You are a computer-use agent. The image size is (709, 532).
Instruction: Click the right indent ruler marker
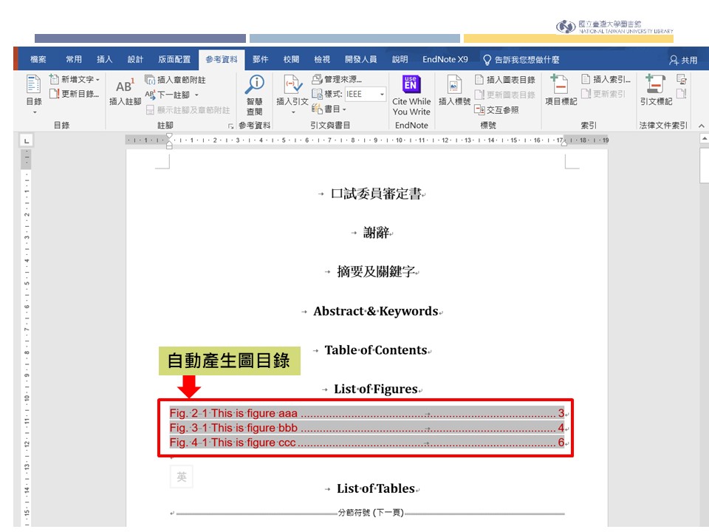[564, 143]
